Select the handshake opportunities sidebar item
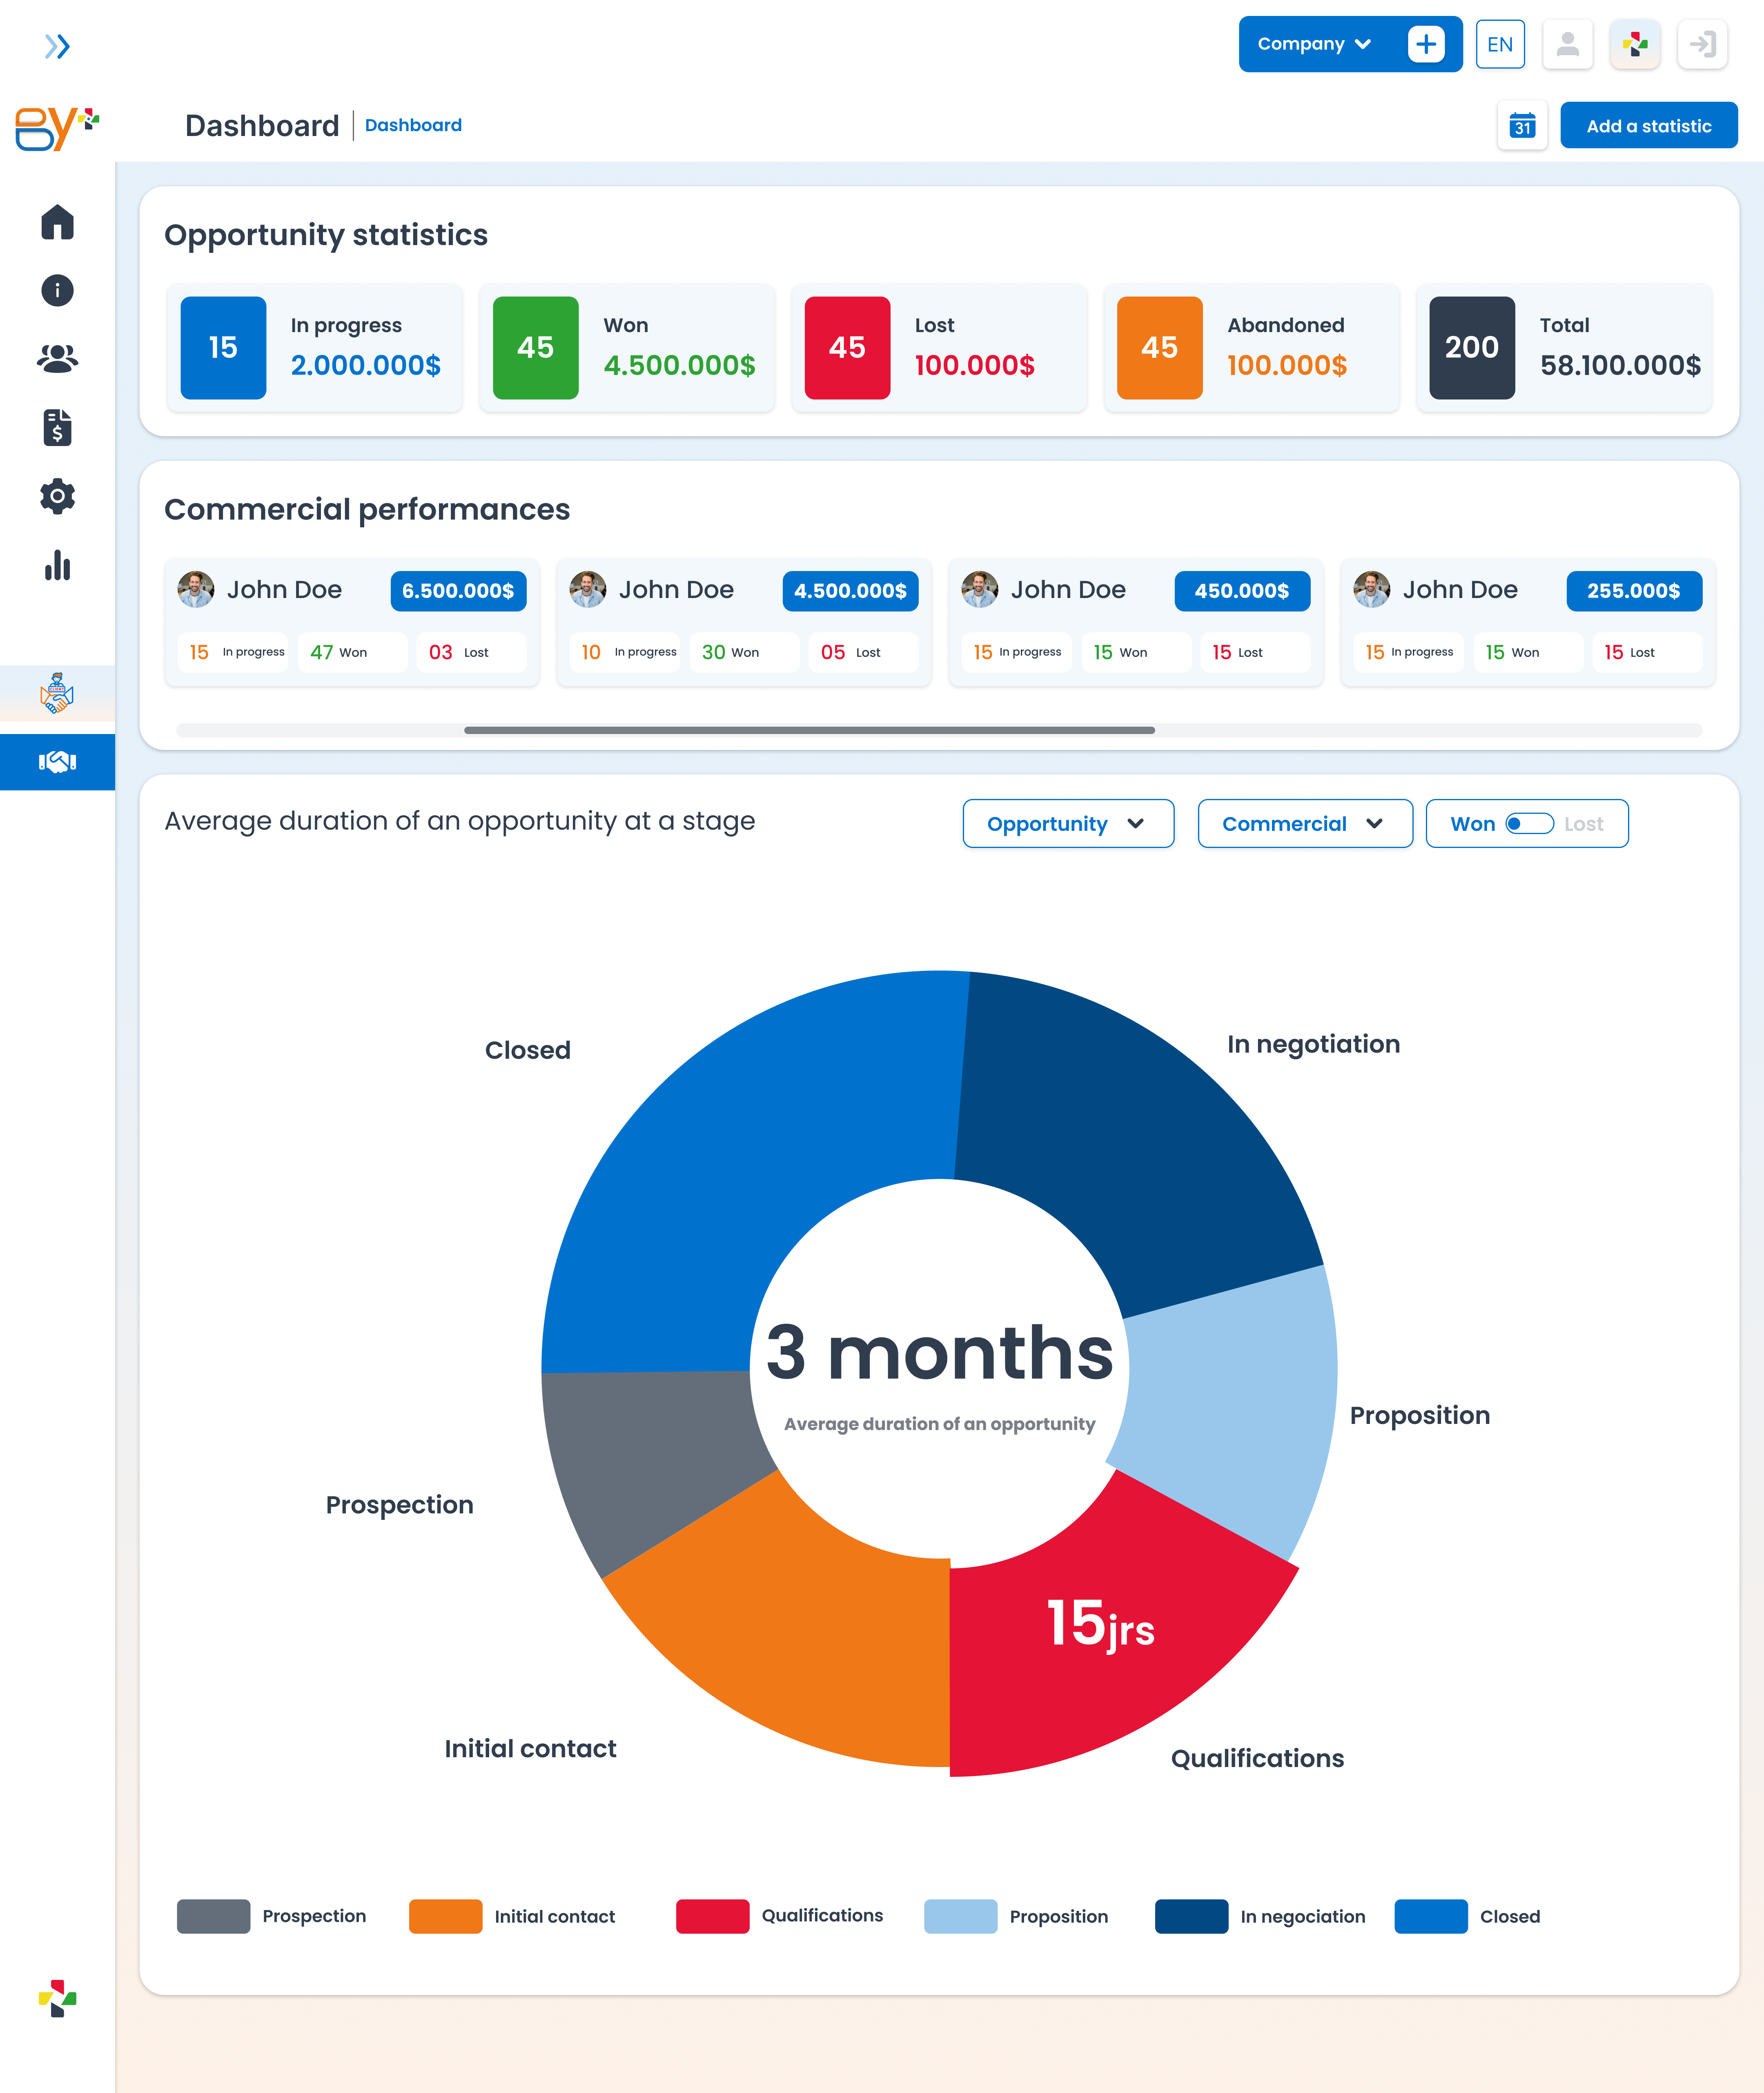The height and width of the screenshot is (2093, 1764). point(57,761)
